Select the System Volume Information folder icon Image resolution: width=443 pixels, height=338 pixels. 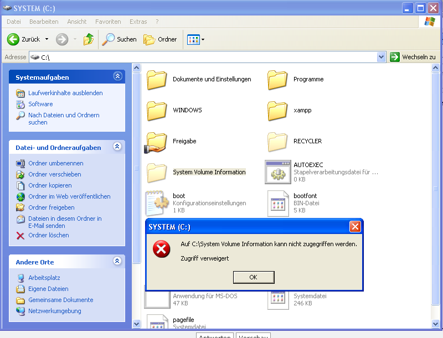[157, 173]
